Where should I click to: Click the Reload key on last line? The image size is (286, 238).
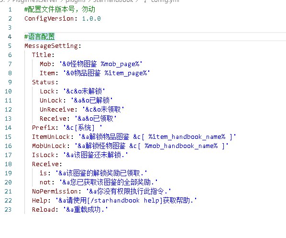pos(44,209)
